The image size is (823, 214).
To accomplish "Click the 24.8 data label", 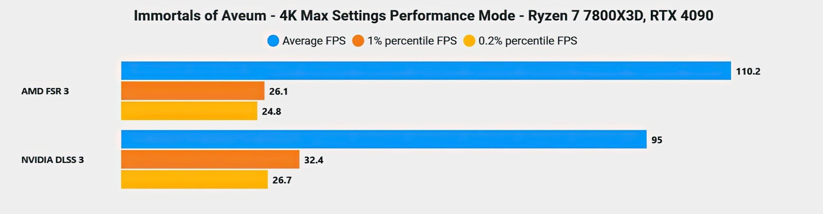I will coord(271,112).
